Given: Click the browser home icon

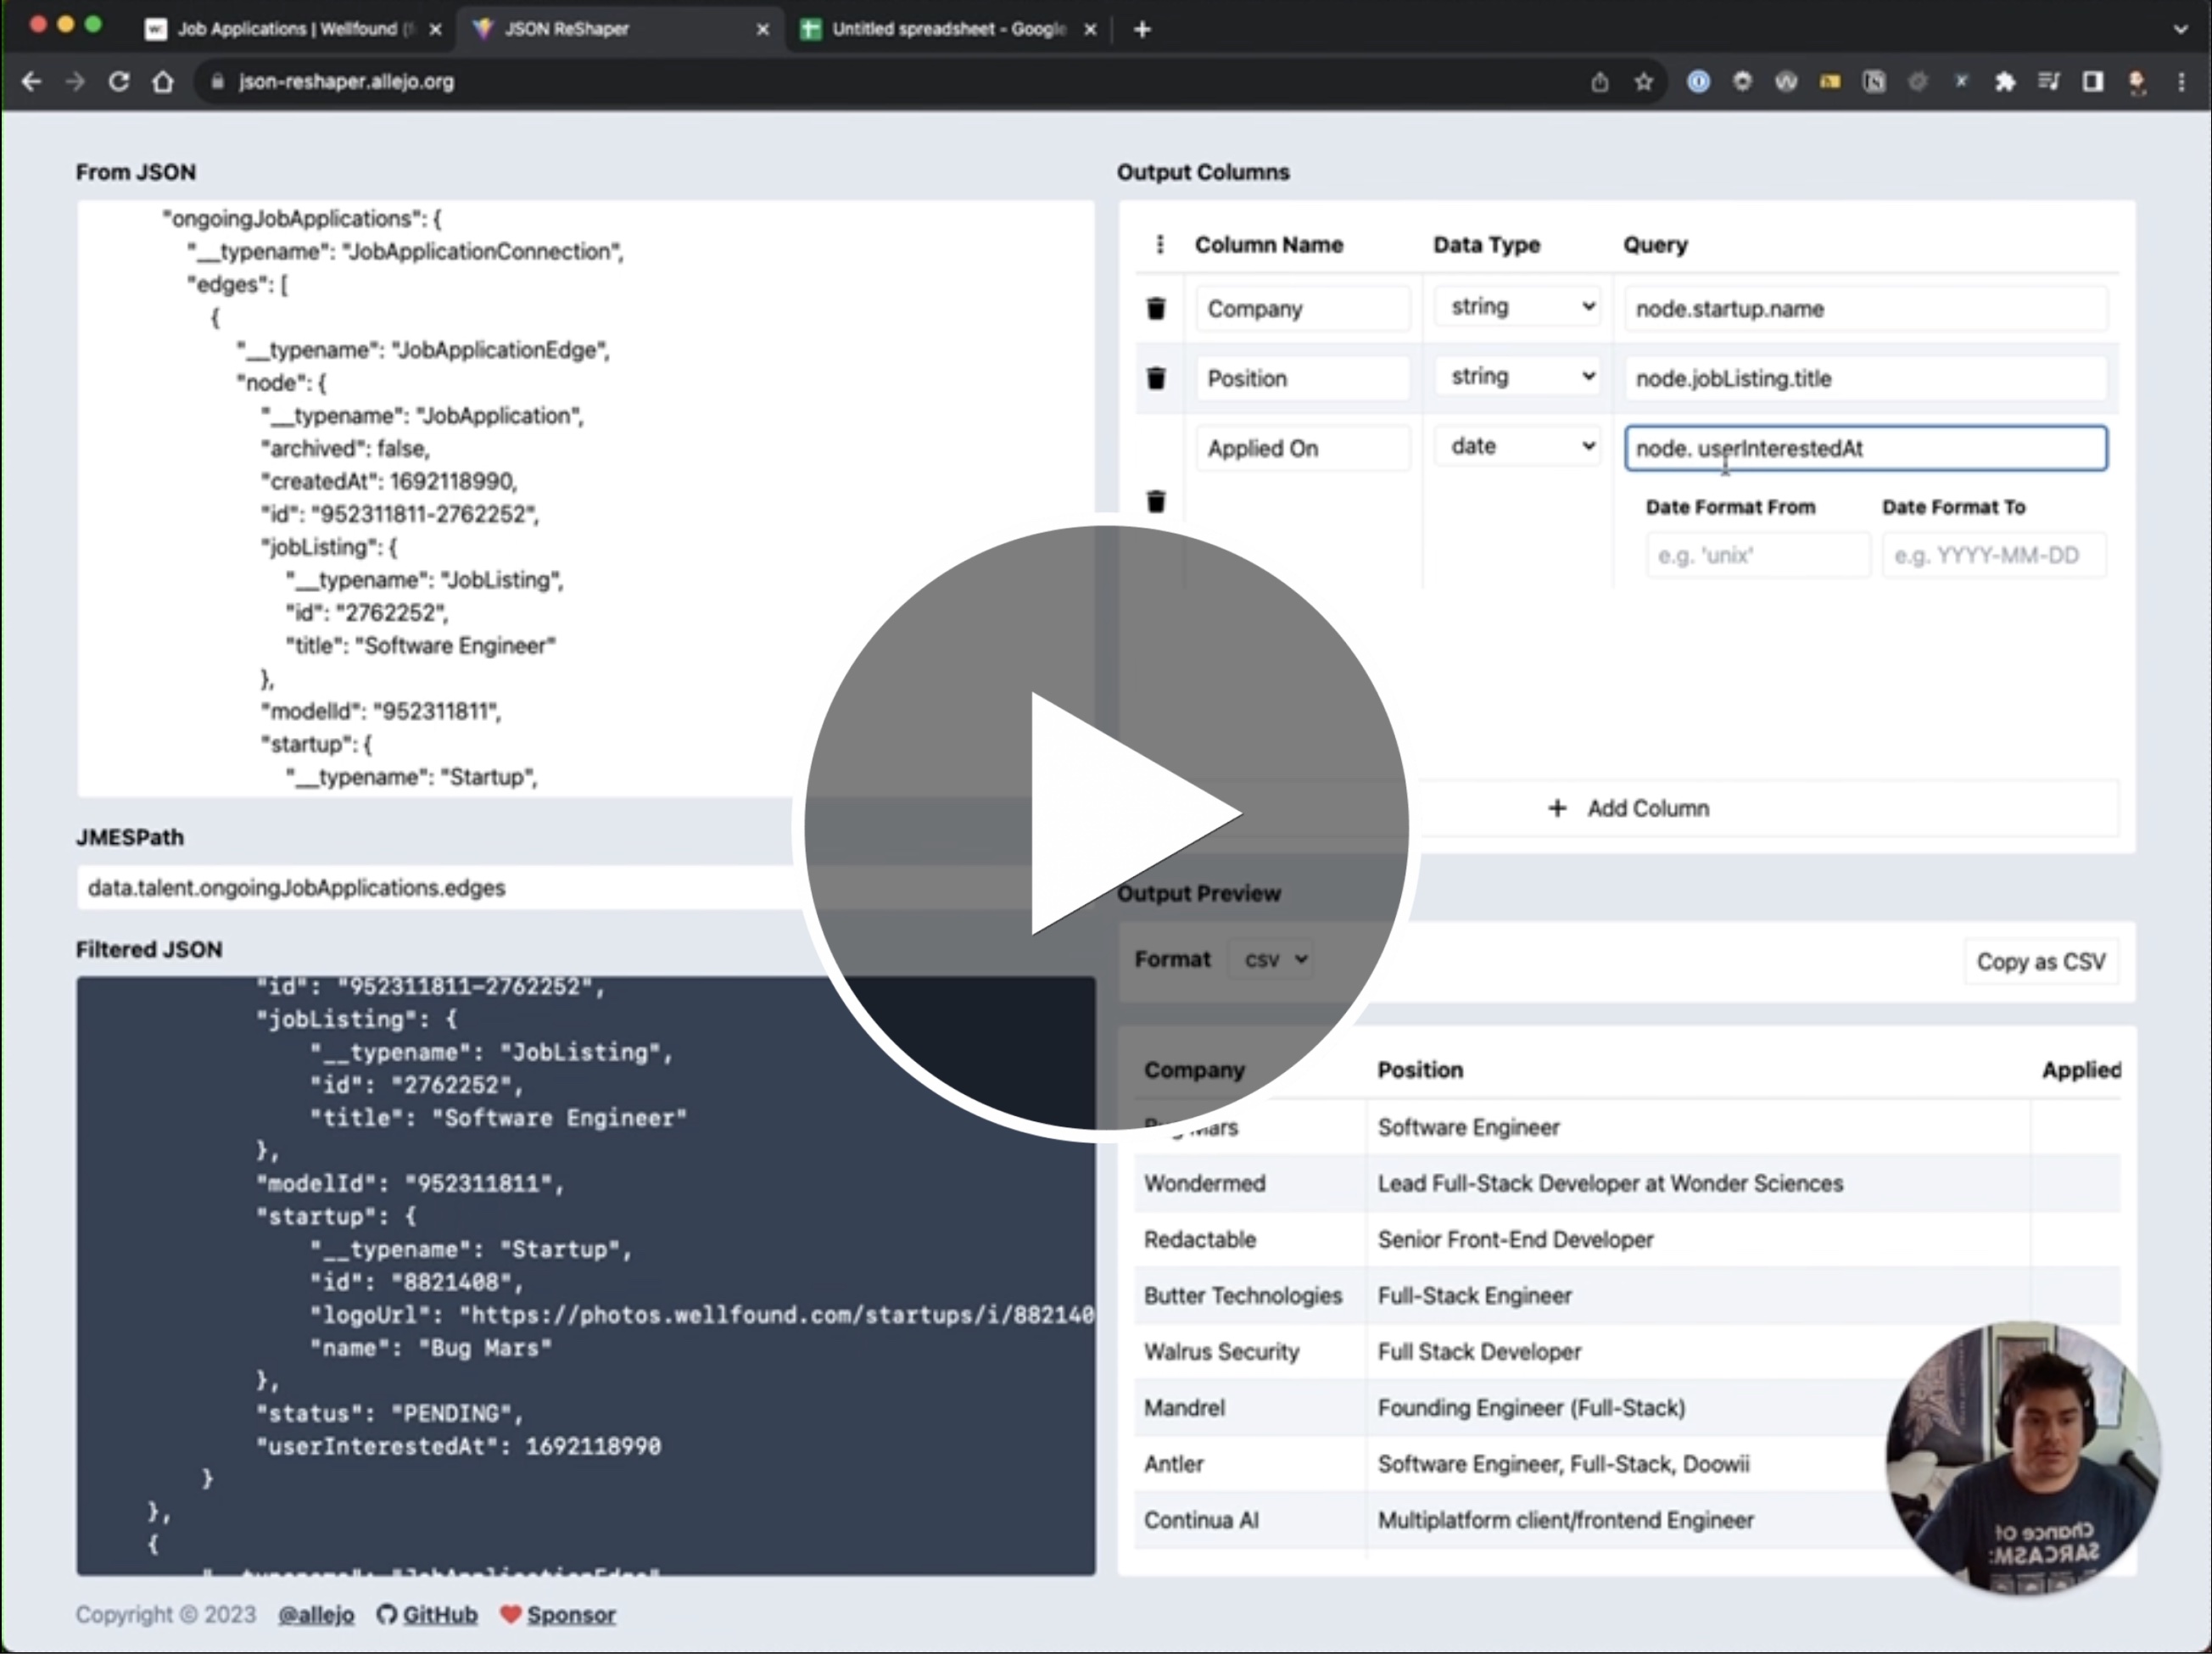Looking at the screenshot, I should coord(162,82).
